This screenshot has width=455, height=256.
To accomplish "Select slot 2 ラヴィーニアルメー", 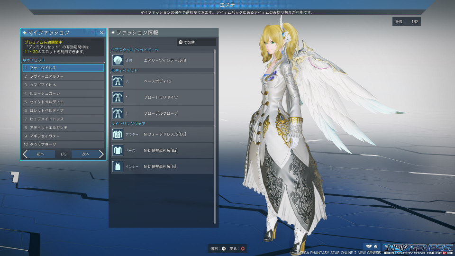I will [x=63, y=76].
